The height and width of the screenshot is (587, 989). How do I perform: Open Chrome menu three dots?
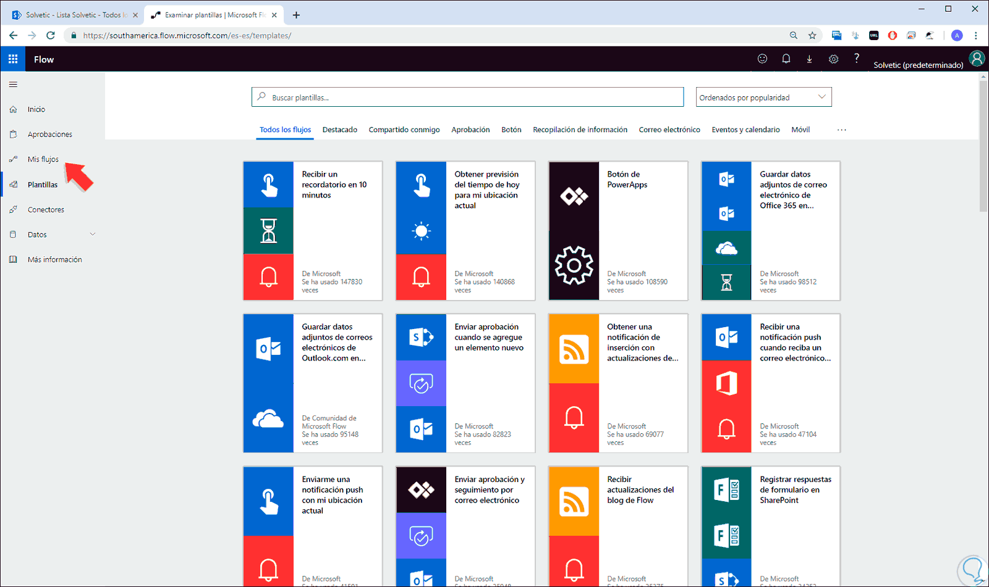coord(976,35)
